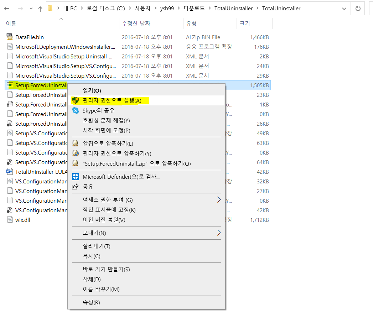Select TotalUninstaller EULA Word document icon

click(10, 172)
